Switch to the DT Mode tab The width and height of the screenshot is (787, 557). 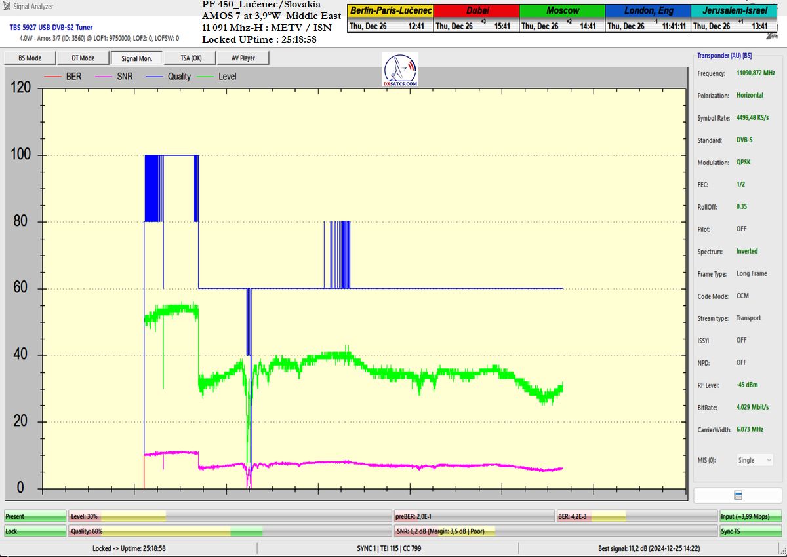click(x=83, y=58)
